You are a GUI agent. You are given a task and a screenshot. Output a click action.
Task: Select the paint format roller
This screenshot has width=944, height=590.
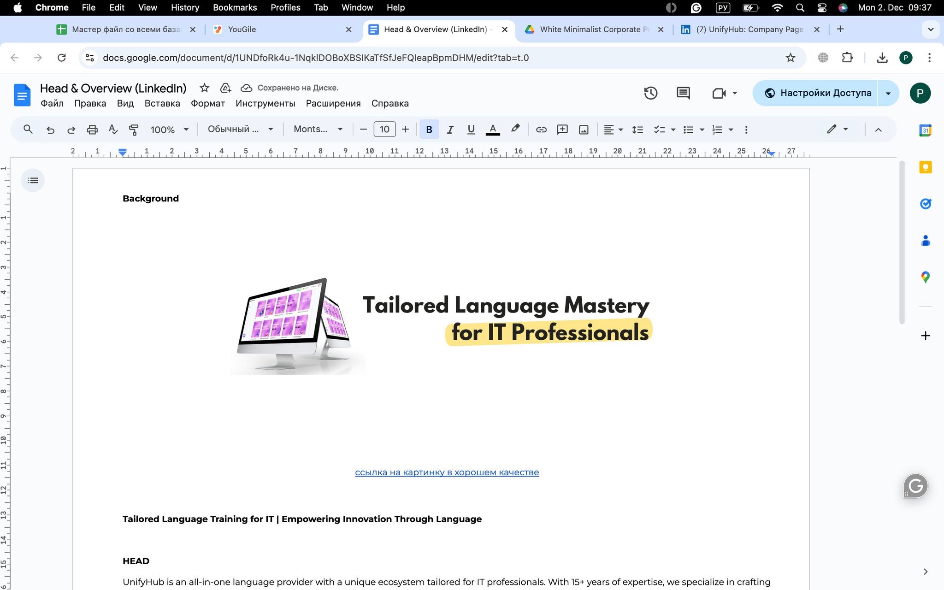tap(134, 130)
